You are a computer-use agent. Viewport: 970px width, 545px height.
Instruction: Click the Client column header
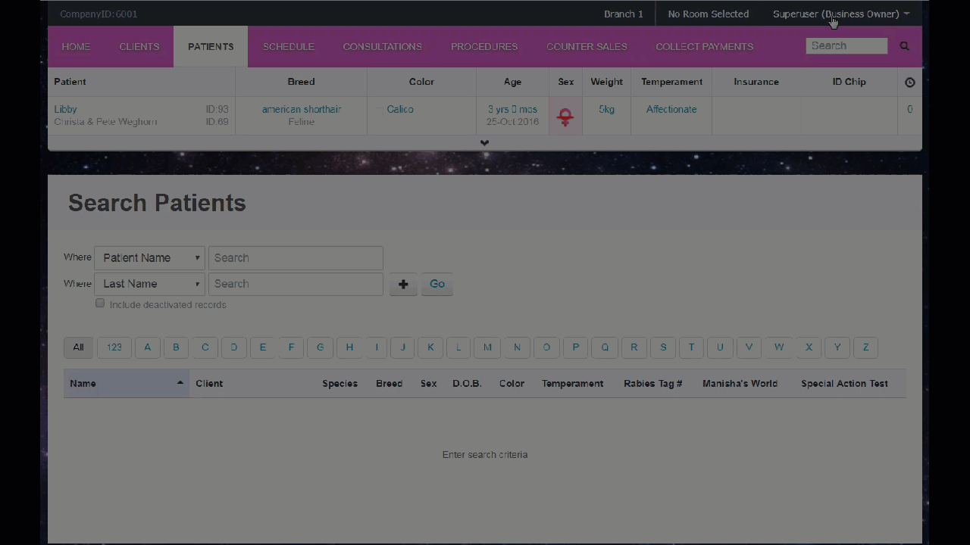(209, 384)
